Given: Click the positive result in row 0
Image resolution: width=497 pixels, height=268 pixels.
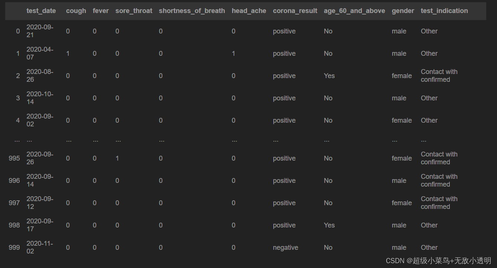Looking at the screenshot, I should (284, 31).
